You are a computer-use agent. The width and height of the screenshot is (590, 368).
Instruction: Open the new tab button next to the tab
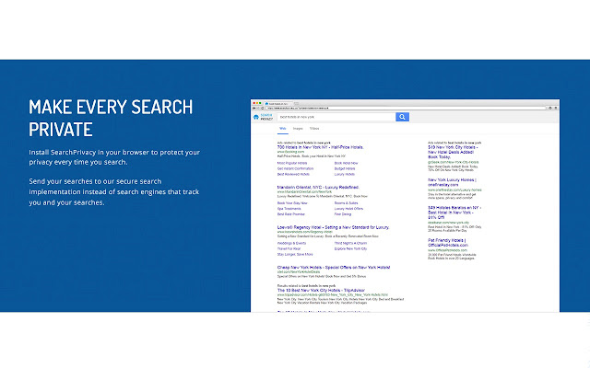[x=297, y=103]
